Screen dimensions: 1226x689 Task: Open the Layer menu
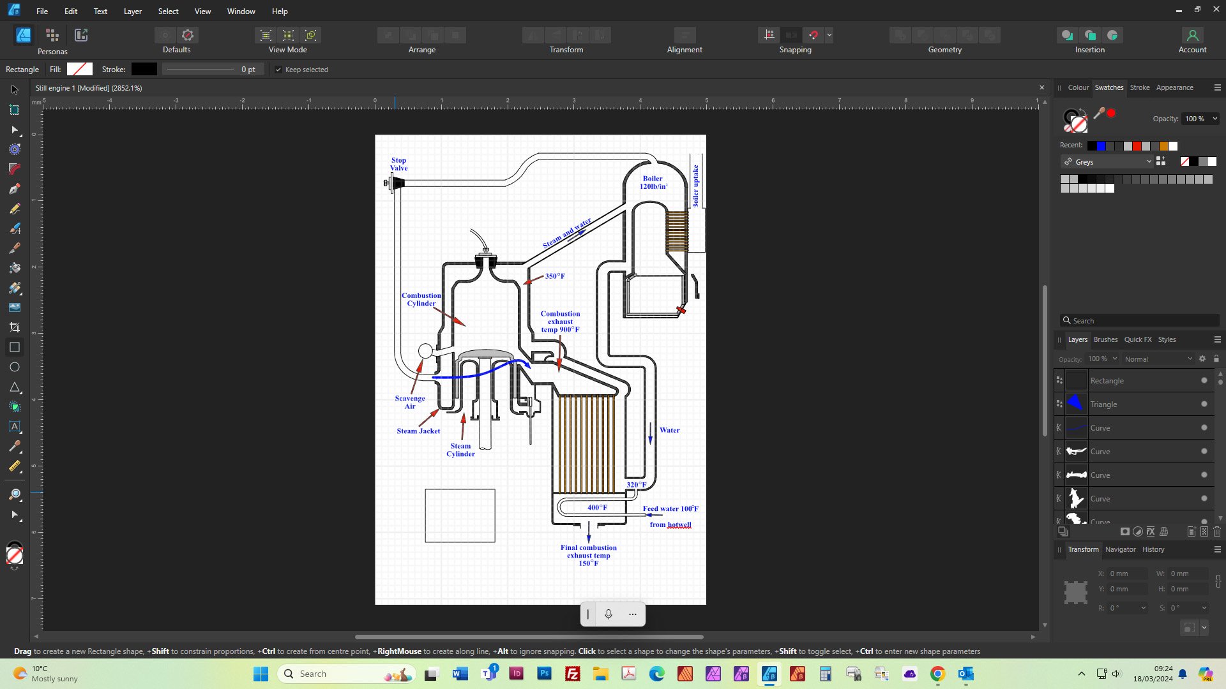(x=133, y=11)
